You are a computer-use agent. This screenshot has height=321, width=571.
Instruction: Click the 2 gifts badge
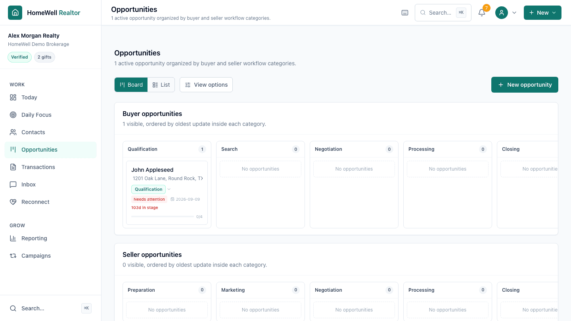(44, 57)
